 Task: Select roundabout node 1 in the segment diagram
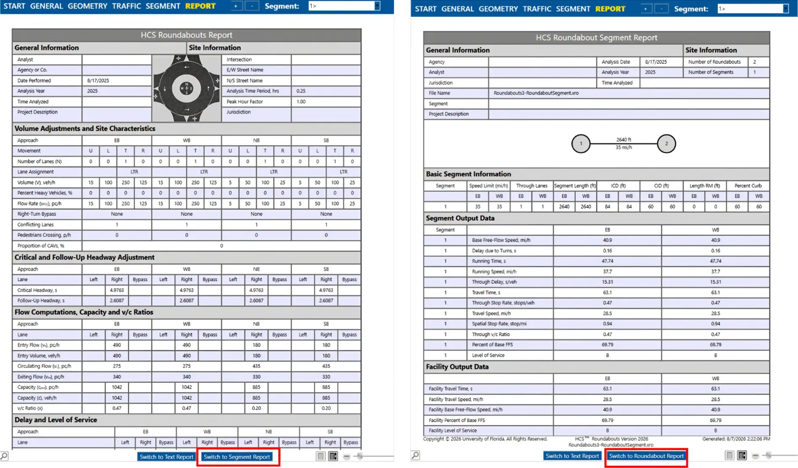click(x=581, y=144)
